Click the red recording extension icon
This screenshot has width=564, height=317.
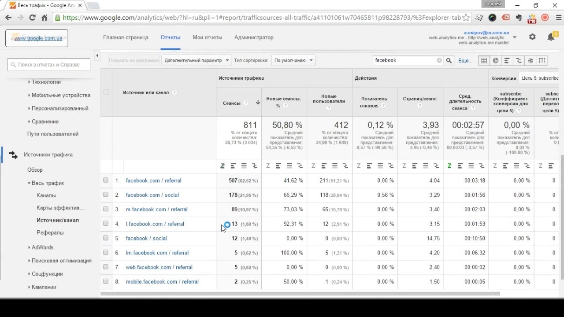[x=545, y=18]
